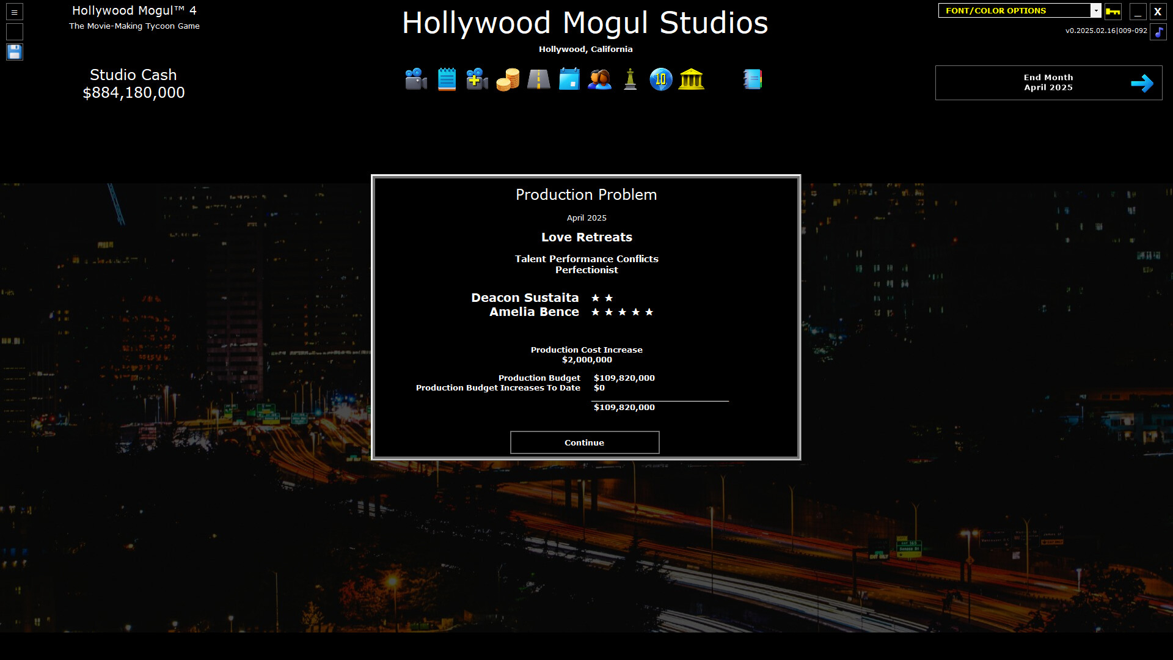
Task: Toggle the key-shaped option beside the dropdown
Action: pos(1113,11)
